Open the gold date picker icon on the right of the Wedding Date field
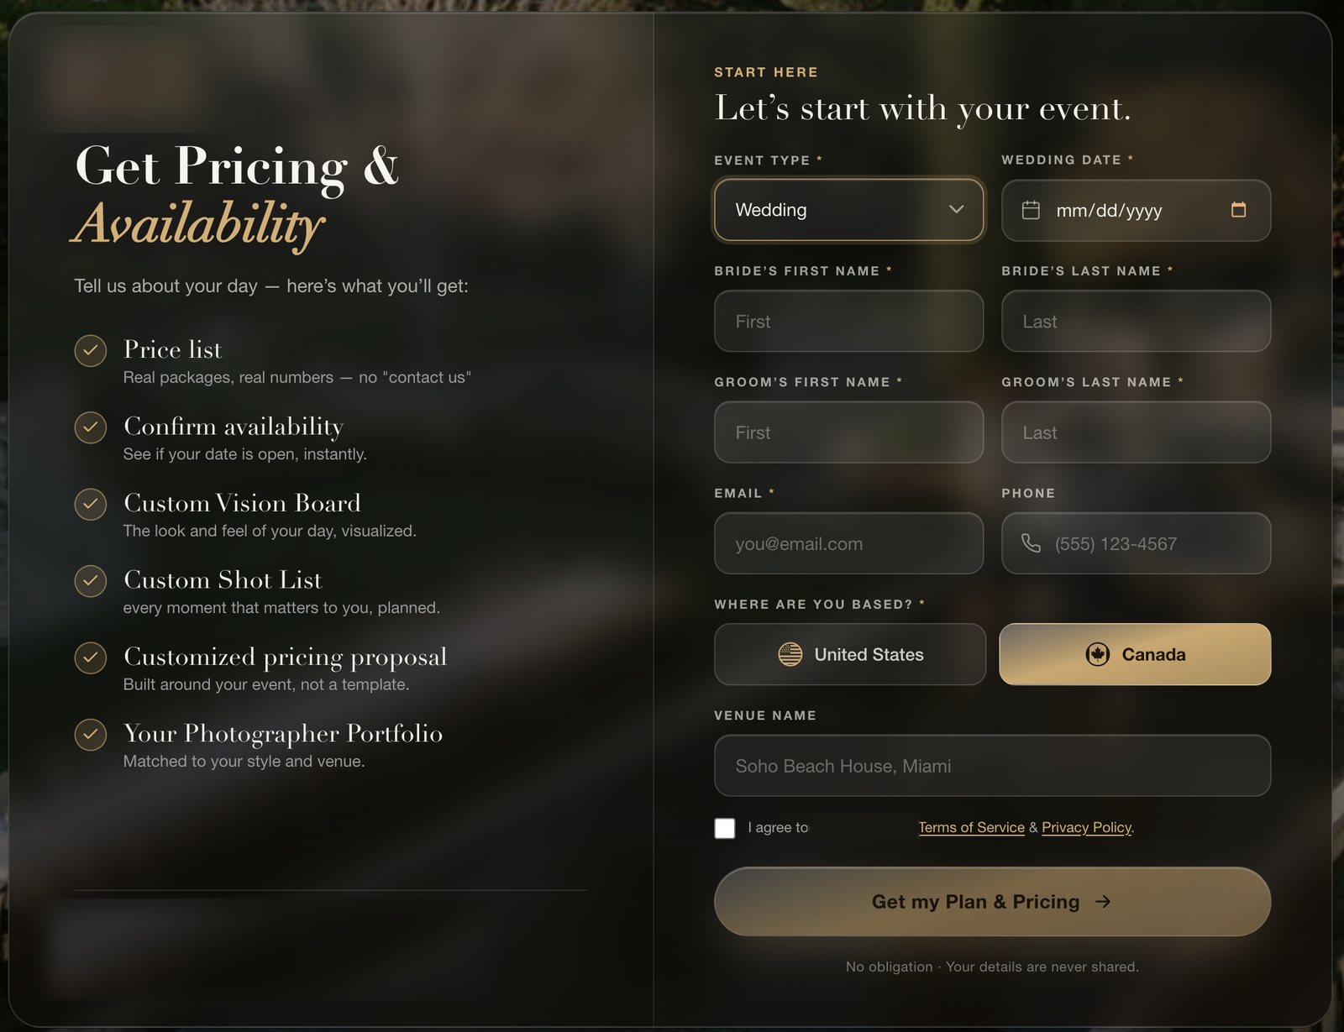Screen dimensions: 1344x1032 1238,210
